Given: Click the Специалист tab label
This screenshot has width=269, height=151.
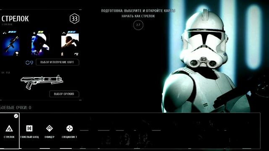Looking at the screenshot, I should click(x=69, y=137).
